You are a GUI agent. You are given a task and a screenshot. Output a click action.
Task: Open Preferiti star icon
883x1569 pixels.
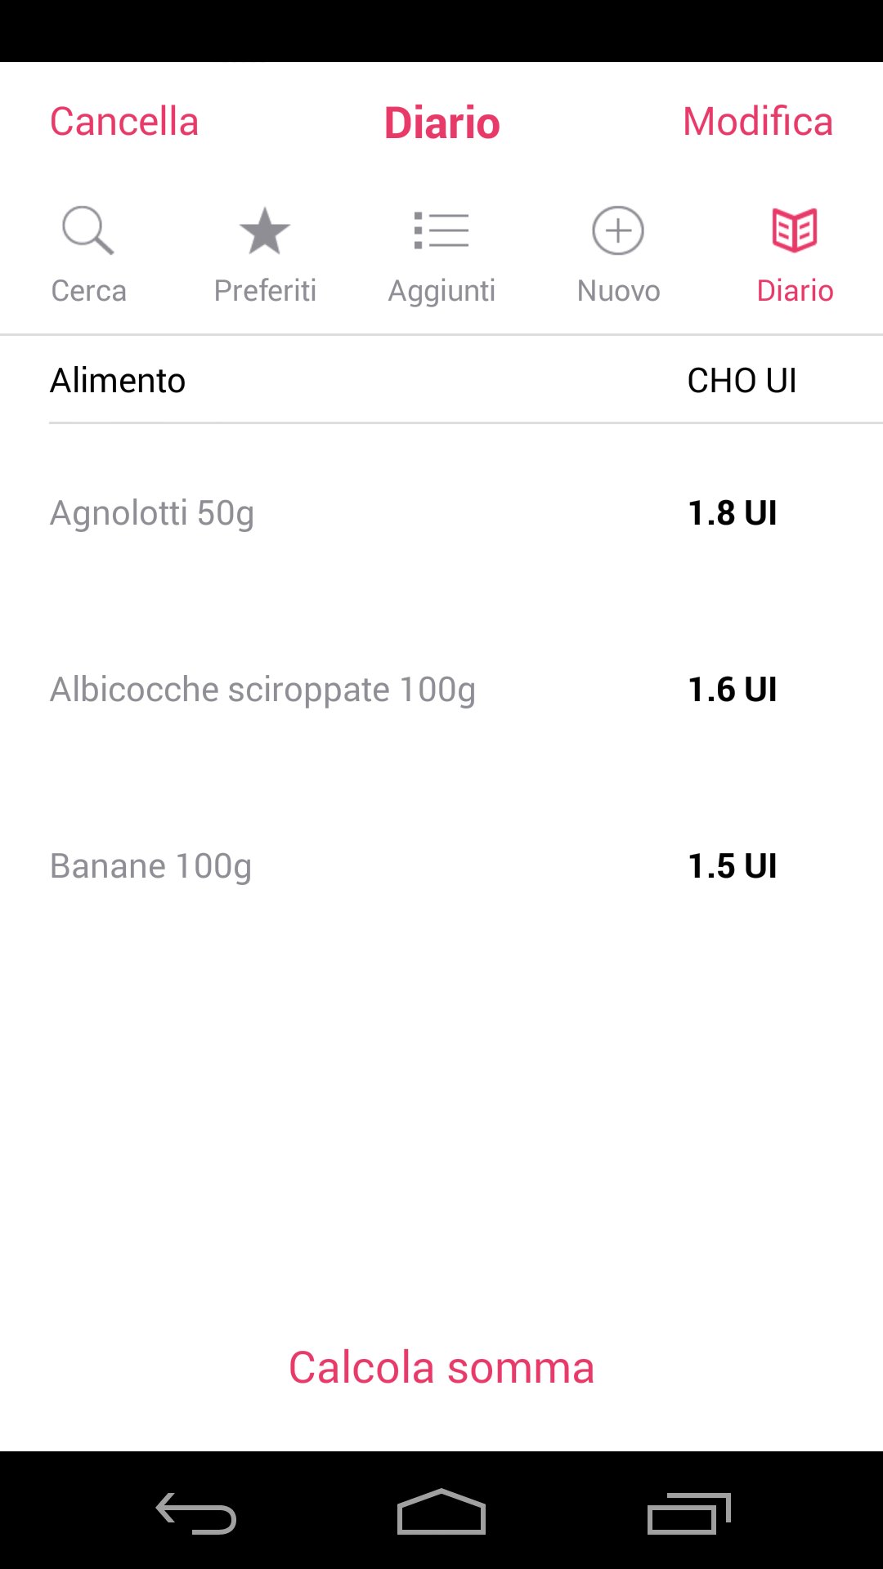264,230
